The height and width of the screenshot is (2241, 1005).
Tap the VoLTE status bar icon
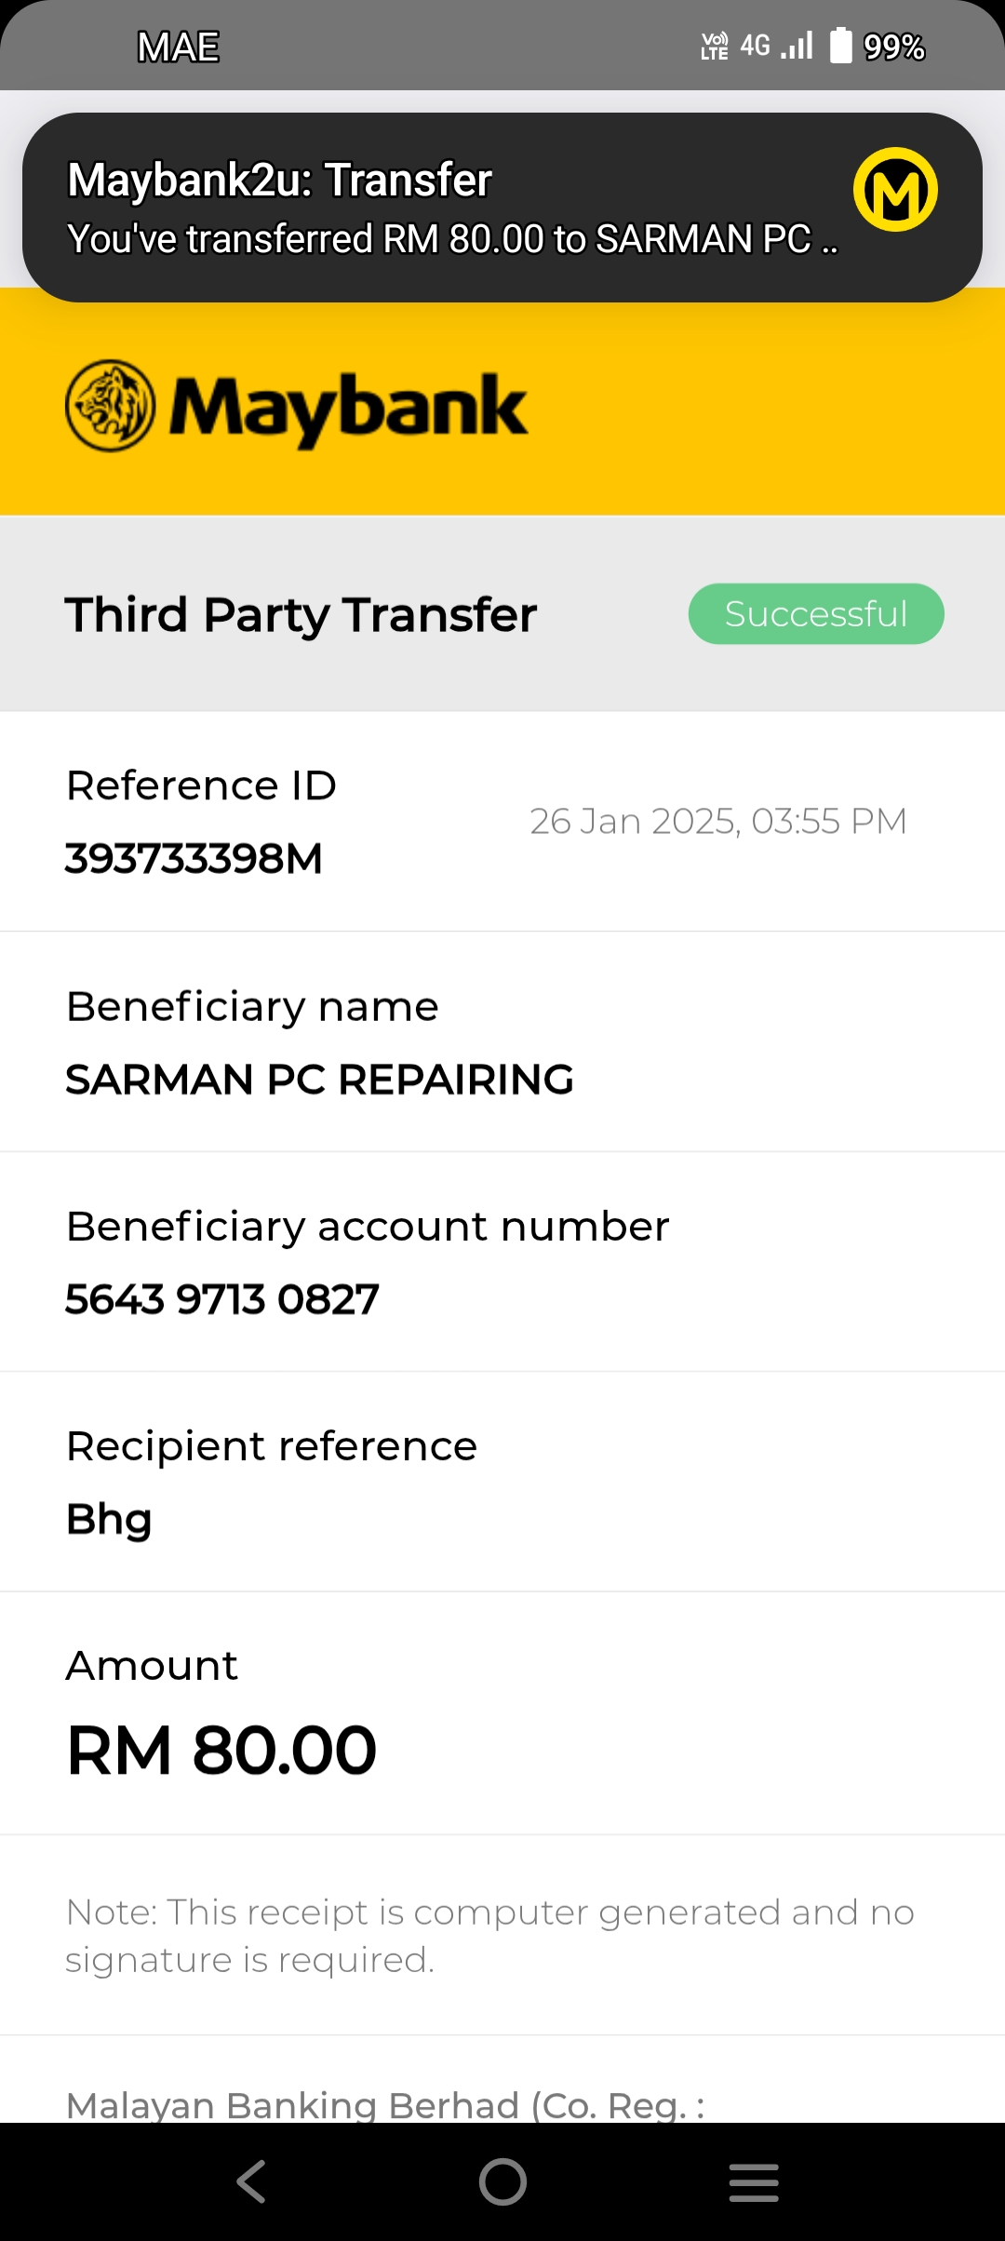715,46
